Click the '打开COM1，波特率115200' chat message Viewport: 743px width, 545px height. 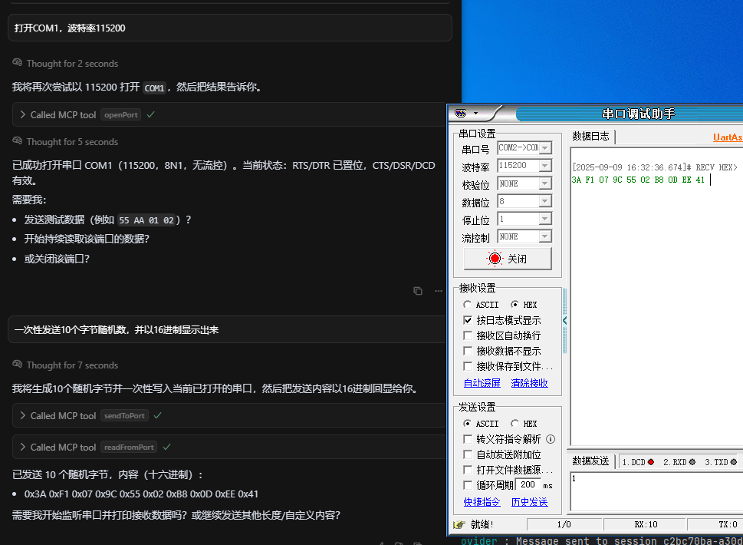pyautogui.click(x=230, y=28)
